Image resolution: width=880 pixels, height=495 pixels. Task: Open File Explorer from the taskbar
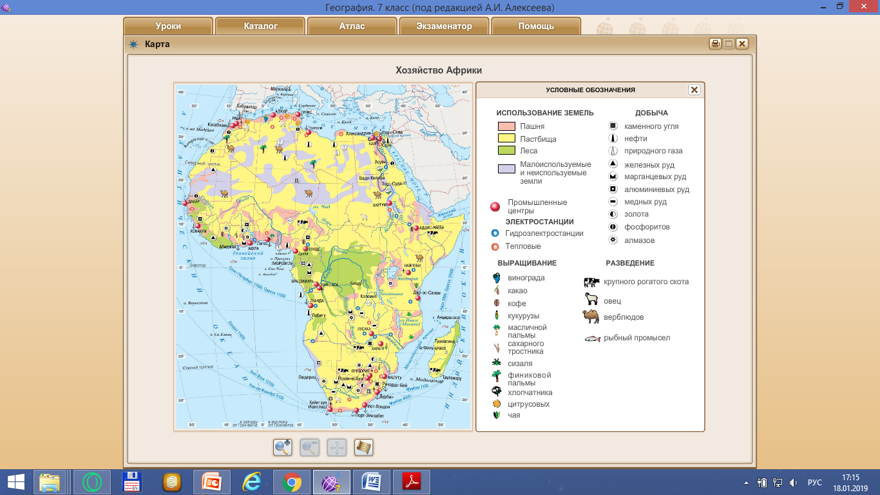(50, 482)
